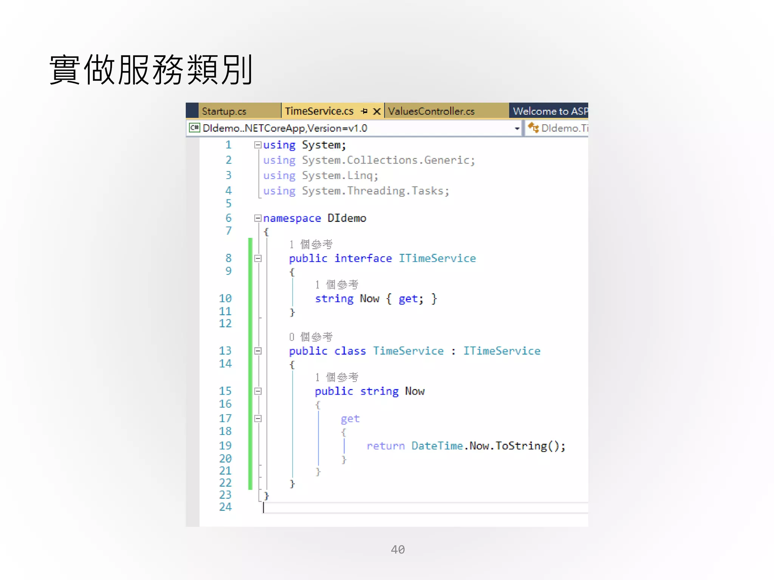
Task: Click the DateTime type in return statement
Action: (437, 446)
